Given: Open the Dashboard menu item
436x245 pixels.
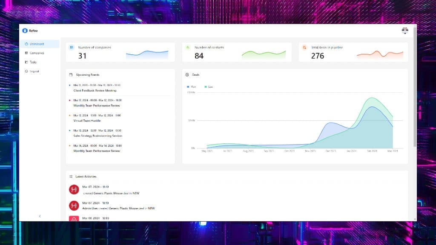Looking at the screenshot, I should (x=40, y=44).
